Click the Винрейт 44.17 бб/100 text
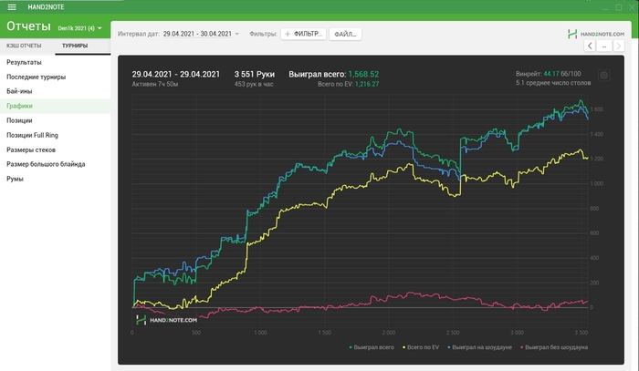The width and height of the screenshot is (639, 371). 548,74
